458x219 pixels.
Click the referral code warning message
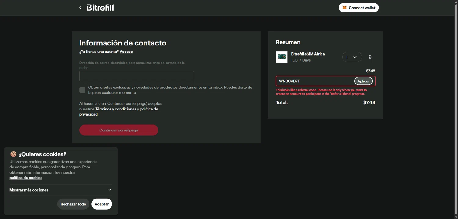[x=322, y=92]
